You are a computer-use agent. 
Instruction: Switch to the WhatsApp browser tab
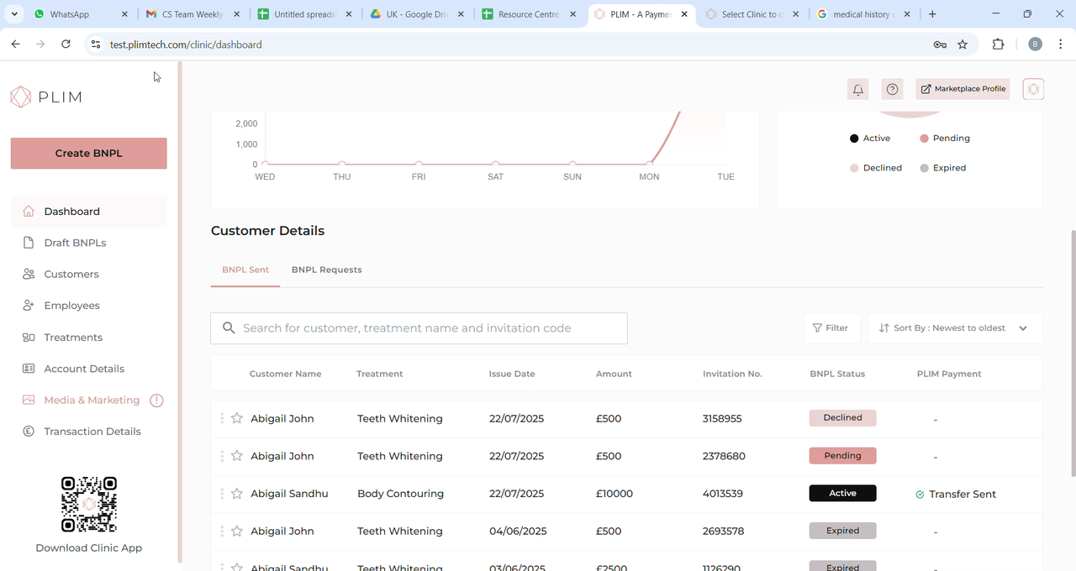pyautogui.click(x=81, y=14)
